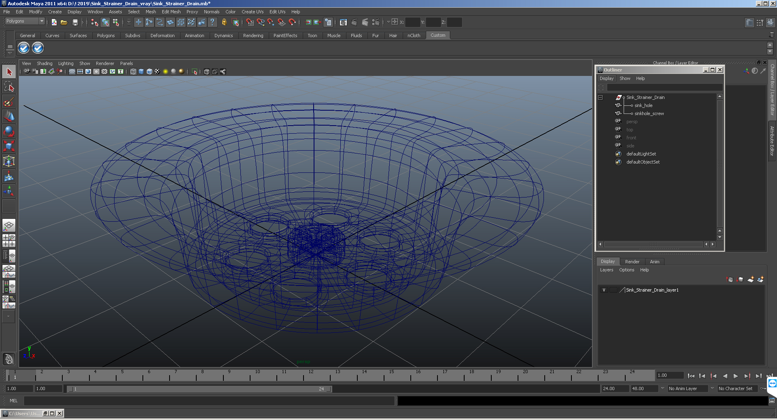
Task: Click the Open Scene folder icon
Action: click(64, 22)
